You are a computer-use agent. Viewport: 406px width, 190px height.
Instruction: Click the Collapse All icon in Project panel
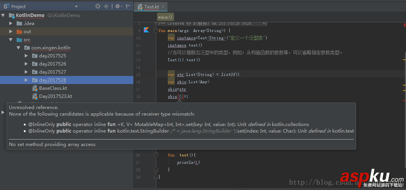(106, 7)
